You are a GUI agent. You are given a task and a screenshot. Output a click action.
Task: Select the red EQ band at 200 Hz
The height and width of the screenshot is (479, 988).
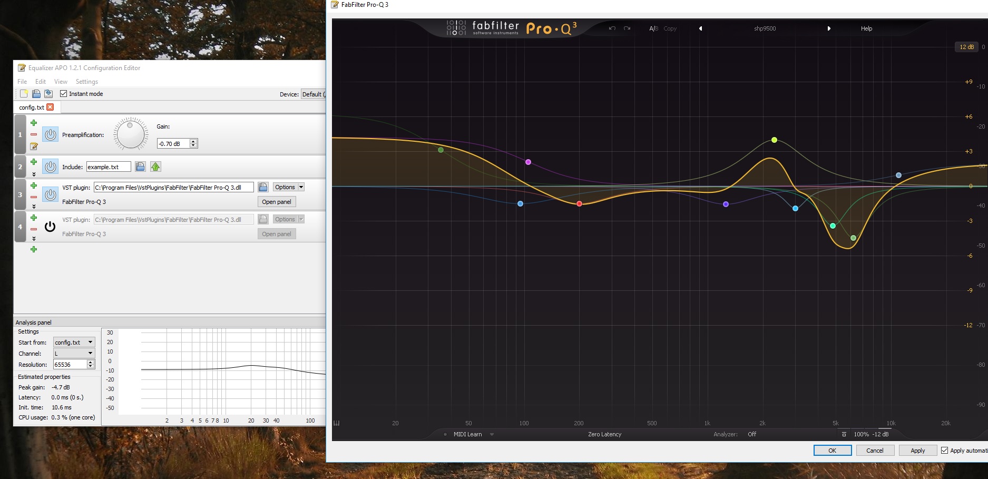point(579,203)
